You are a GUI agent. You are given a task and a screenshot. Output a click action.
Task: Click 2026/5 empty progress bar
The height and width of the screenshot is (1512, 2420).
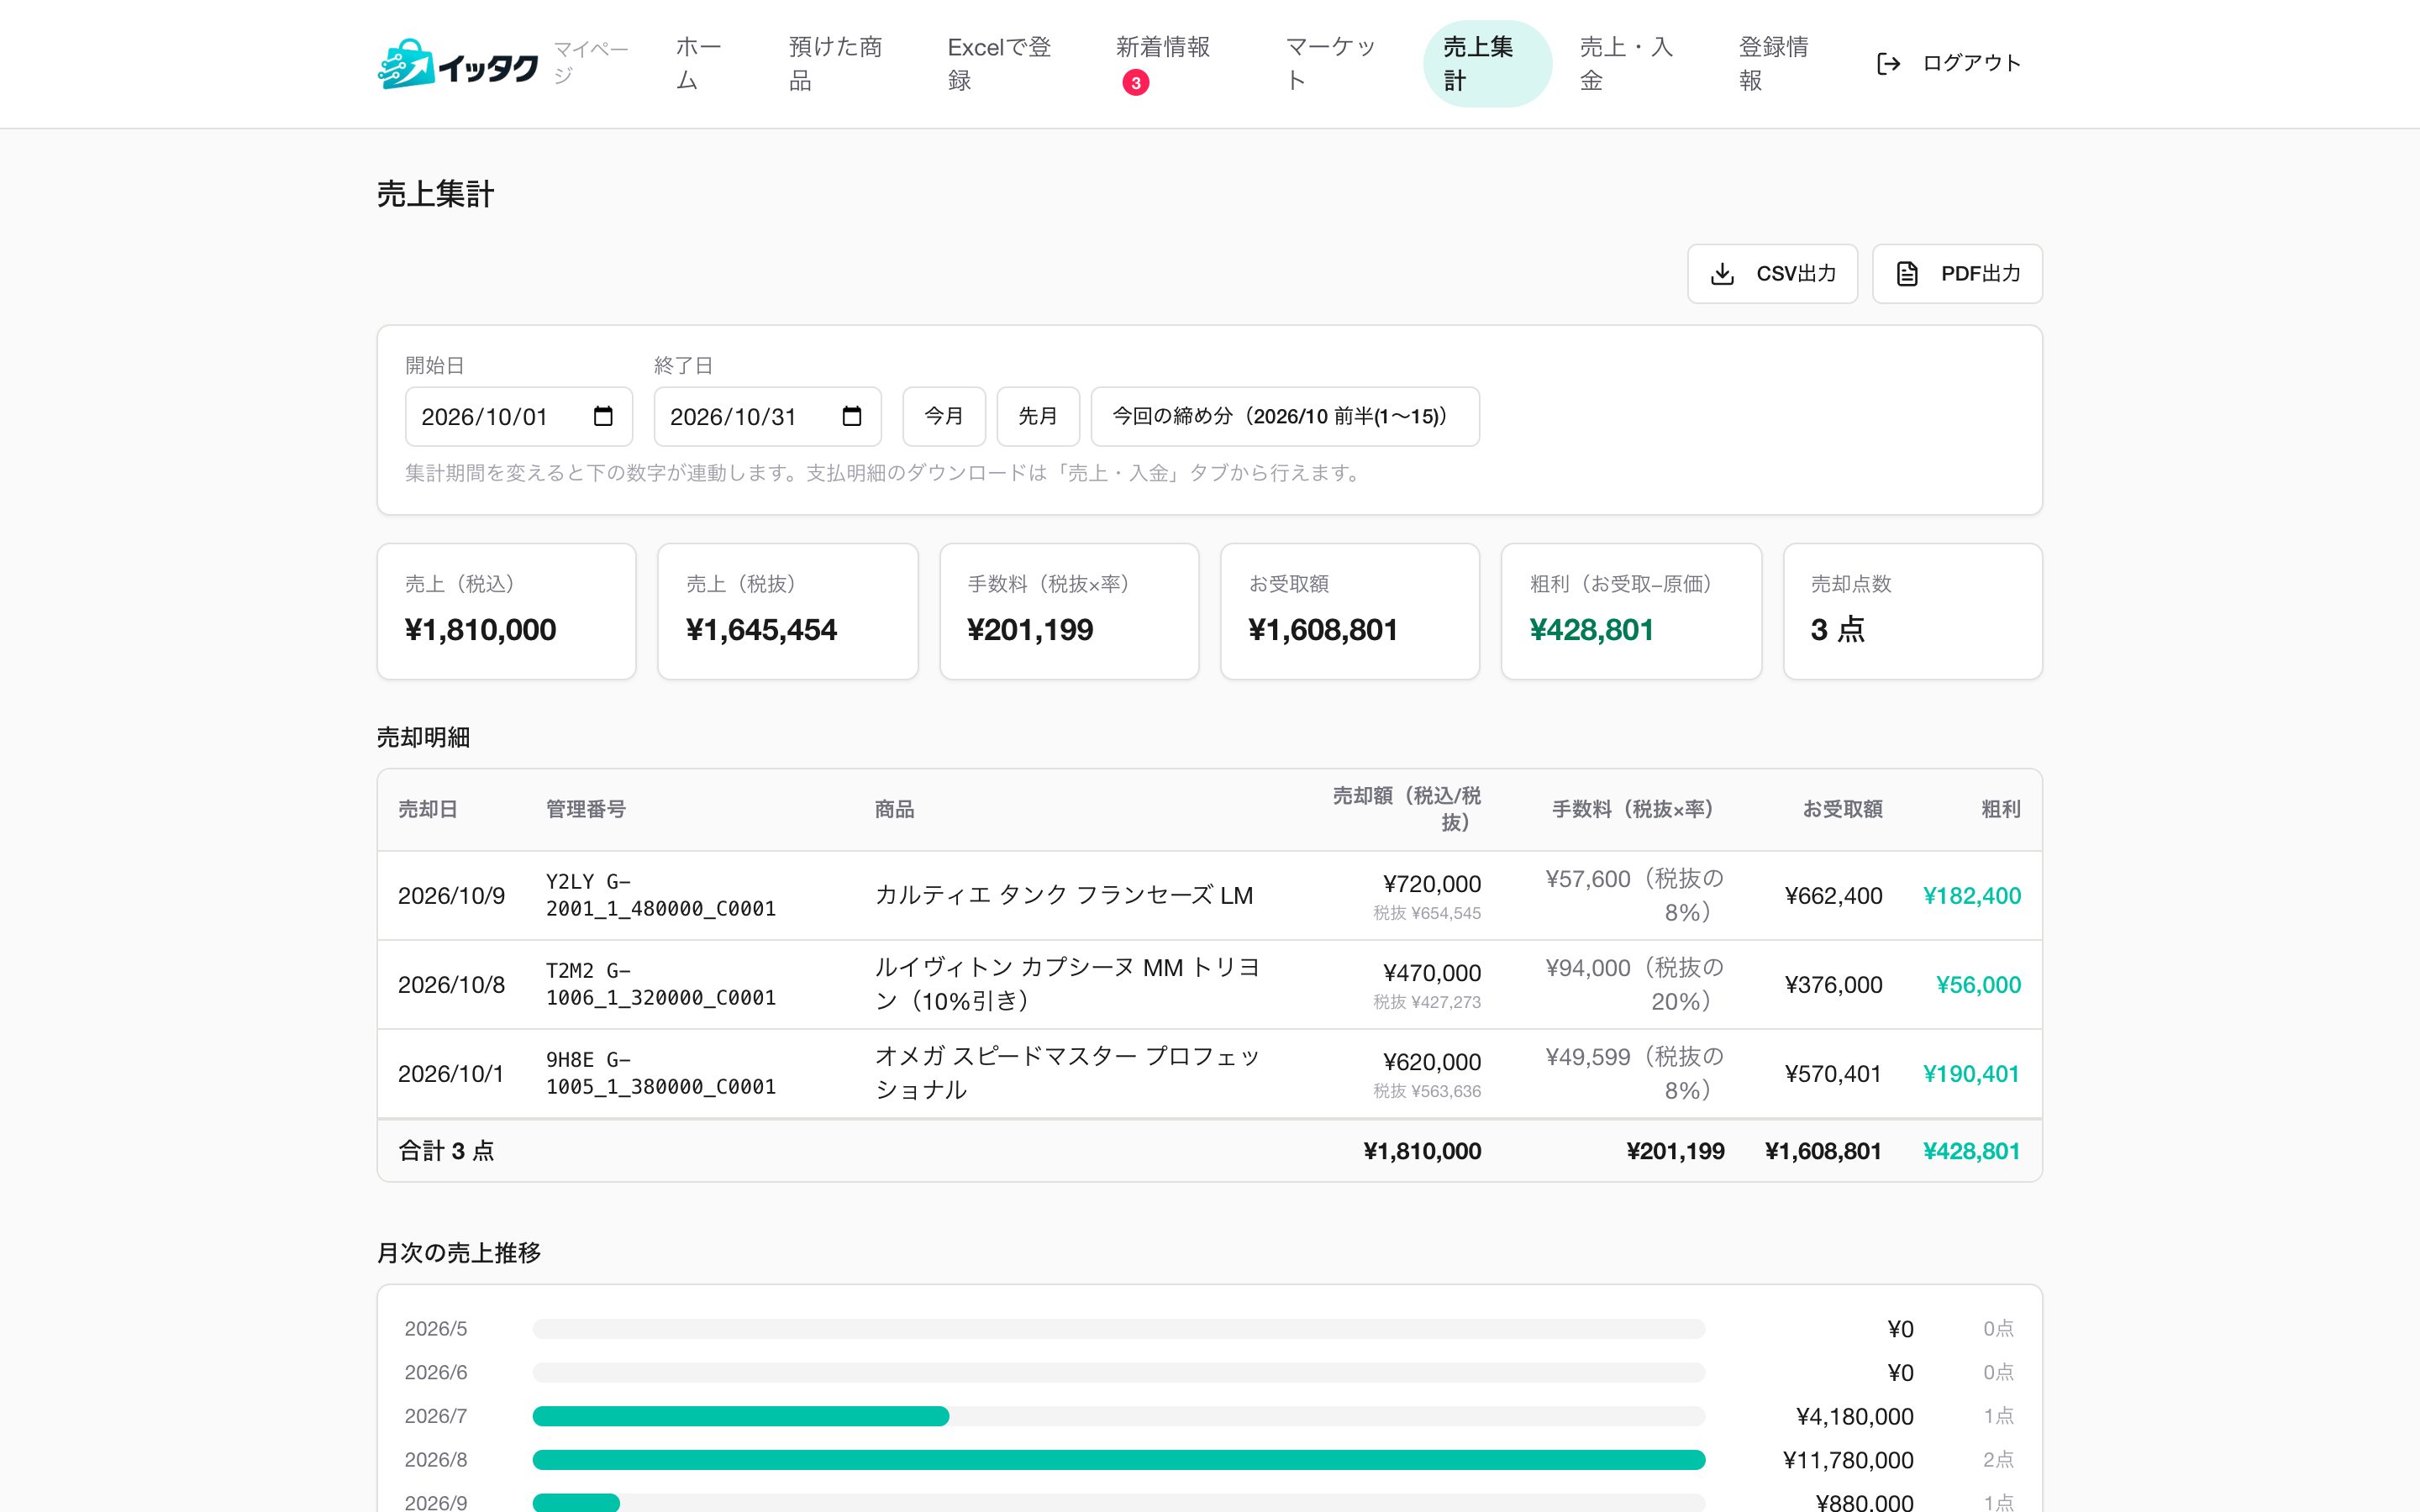1119,1329
